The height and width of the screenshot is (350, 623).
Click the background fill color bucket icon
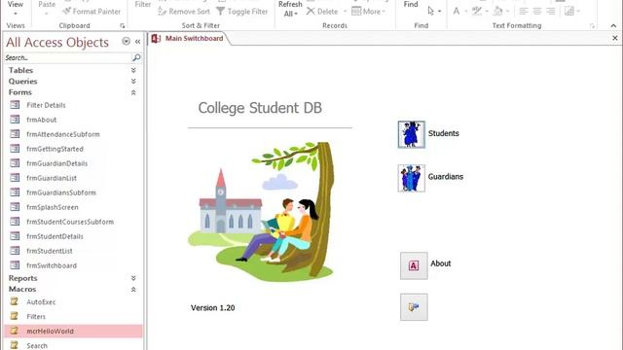coord(497,11)
